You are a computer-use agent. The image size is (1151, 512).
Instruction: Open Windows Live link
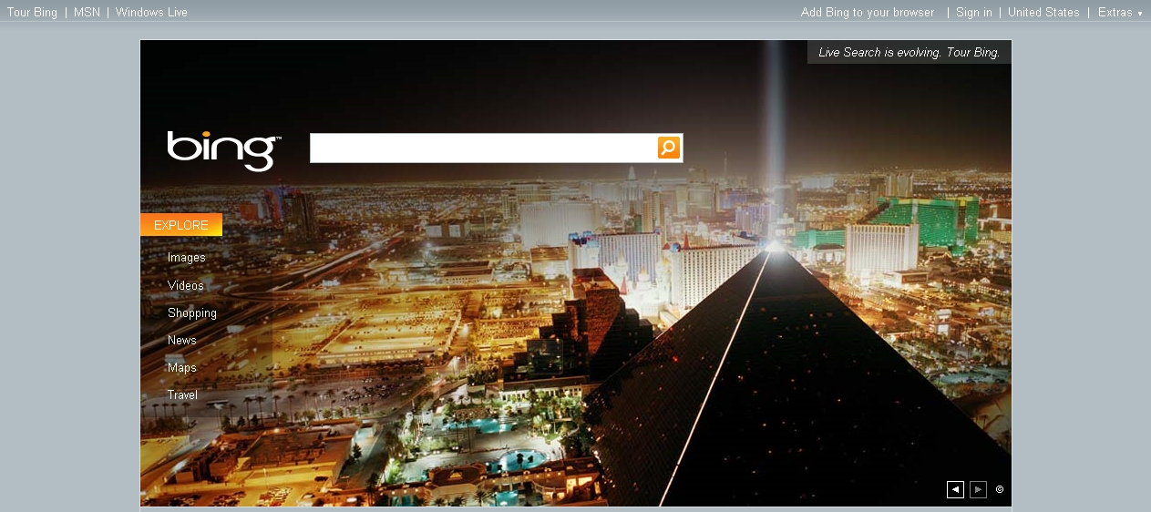tap(151, 13)
